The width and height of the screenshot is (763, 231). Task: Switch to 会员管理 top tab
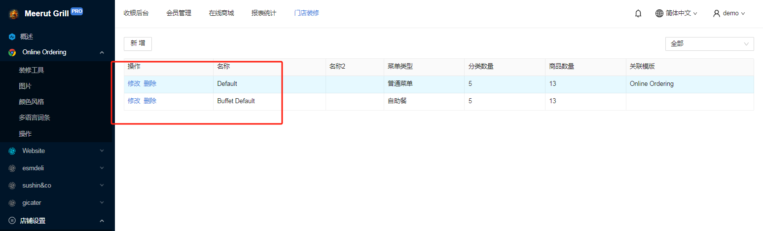pos(179,13)
